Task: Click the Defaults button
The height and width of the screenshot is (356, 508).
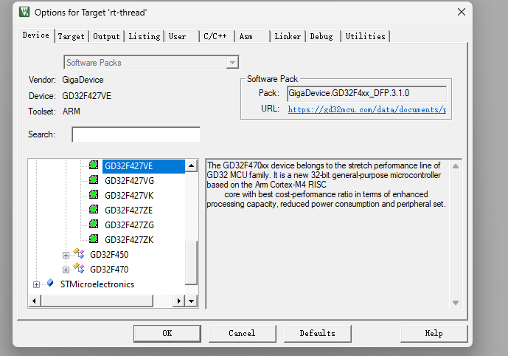Action: pyautogui.click(x=318, y=333)
